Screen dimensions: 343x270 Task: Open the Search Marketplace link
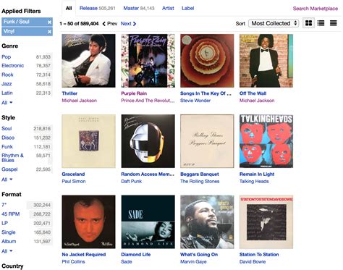[316, 9]
